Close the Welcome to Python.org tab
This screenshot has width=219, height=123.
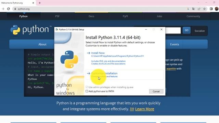33,3
